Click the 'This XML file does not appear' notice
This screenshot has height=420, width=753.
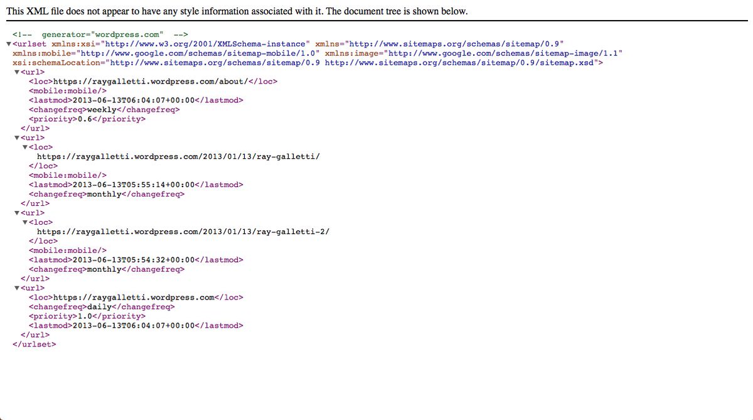237,11
